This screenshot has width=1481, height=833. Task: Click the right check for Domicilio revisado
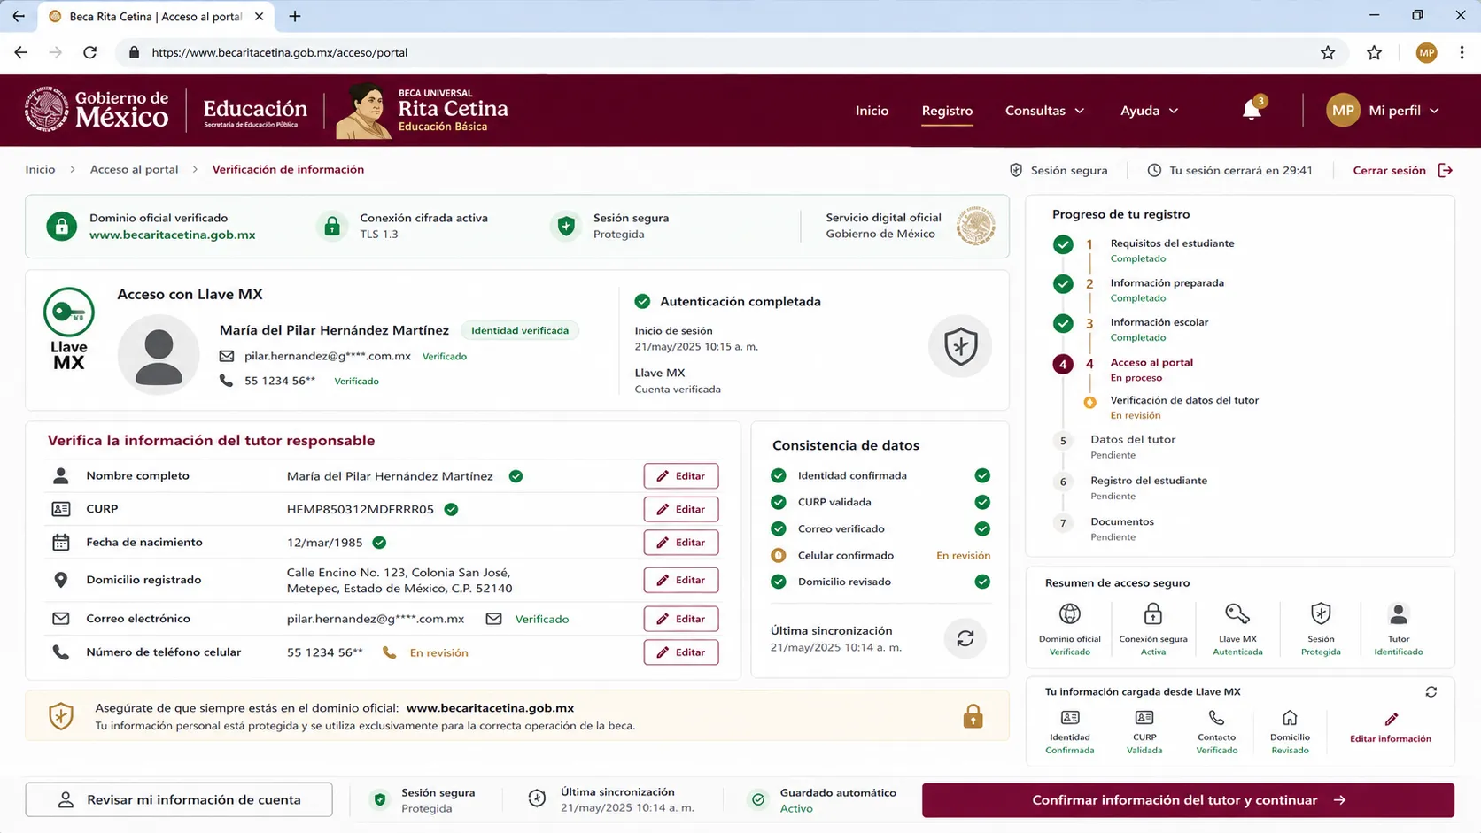click(x=982, y=582)
